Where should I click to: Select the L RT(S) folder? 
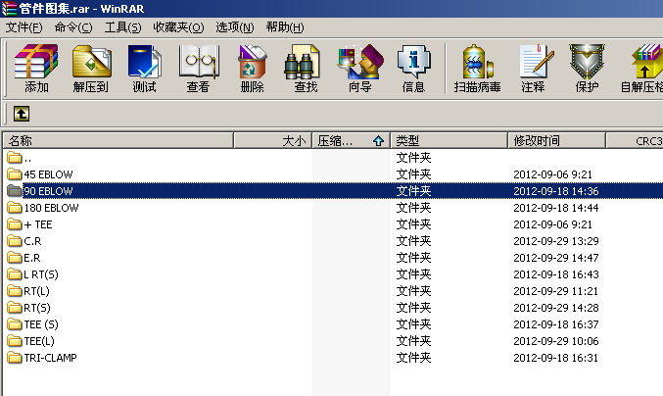[41, 274]
